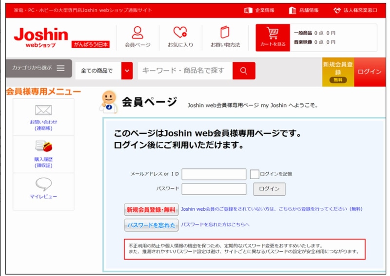Focus the メールアドレス or ID input field
The height and width of the screenshot is (276, 390).
point(214,174)
